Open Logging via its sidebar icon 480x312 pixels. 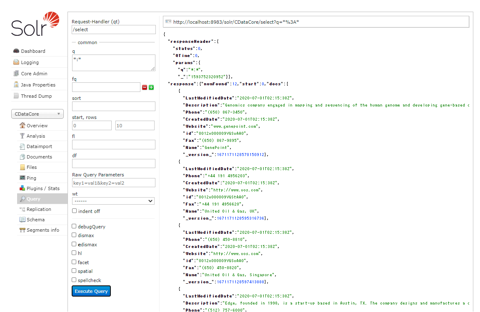(x=16, y=62)
